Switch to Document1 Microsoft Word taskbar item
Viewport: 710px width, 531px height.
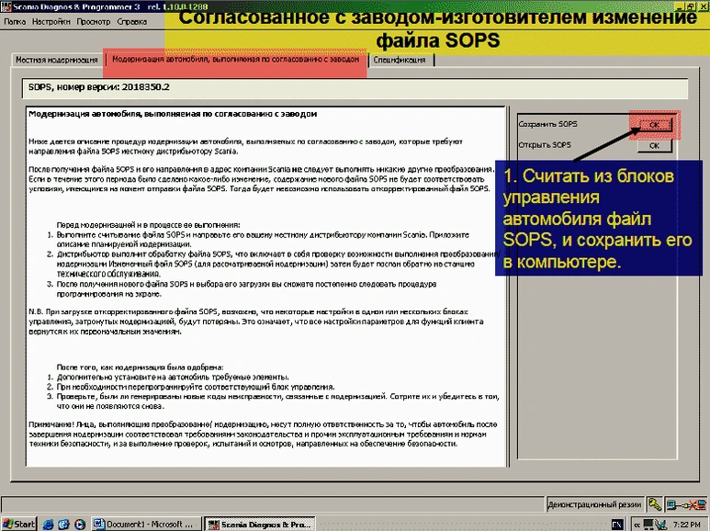145,524
